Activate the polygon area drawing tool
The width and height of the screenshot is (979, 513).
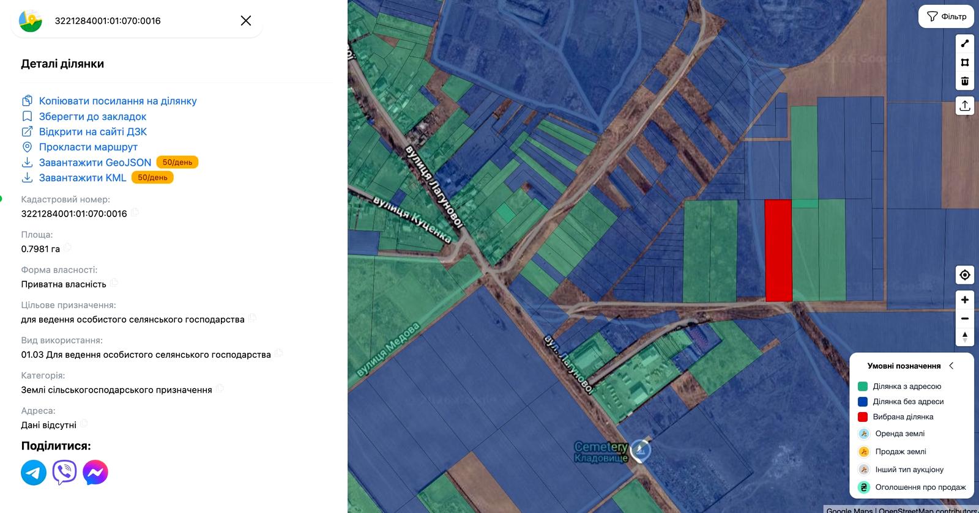coord(965,62)
